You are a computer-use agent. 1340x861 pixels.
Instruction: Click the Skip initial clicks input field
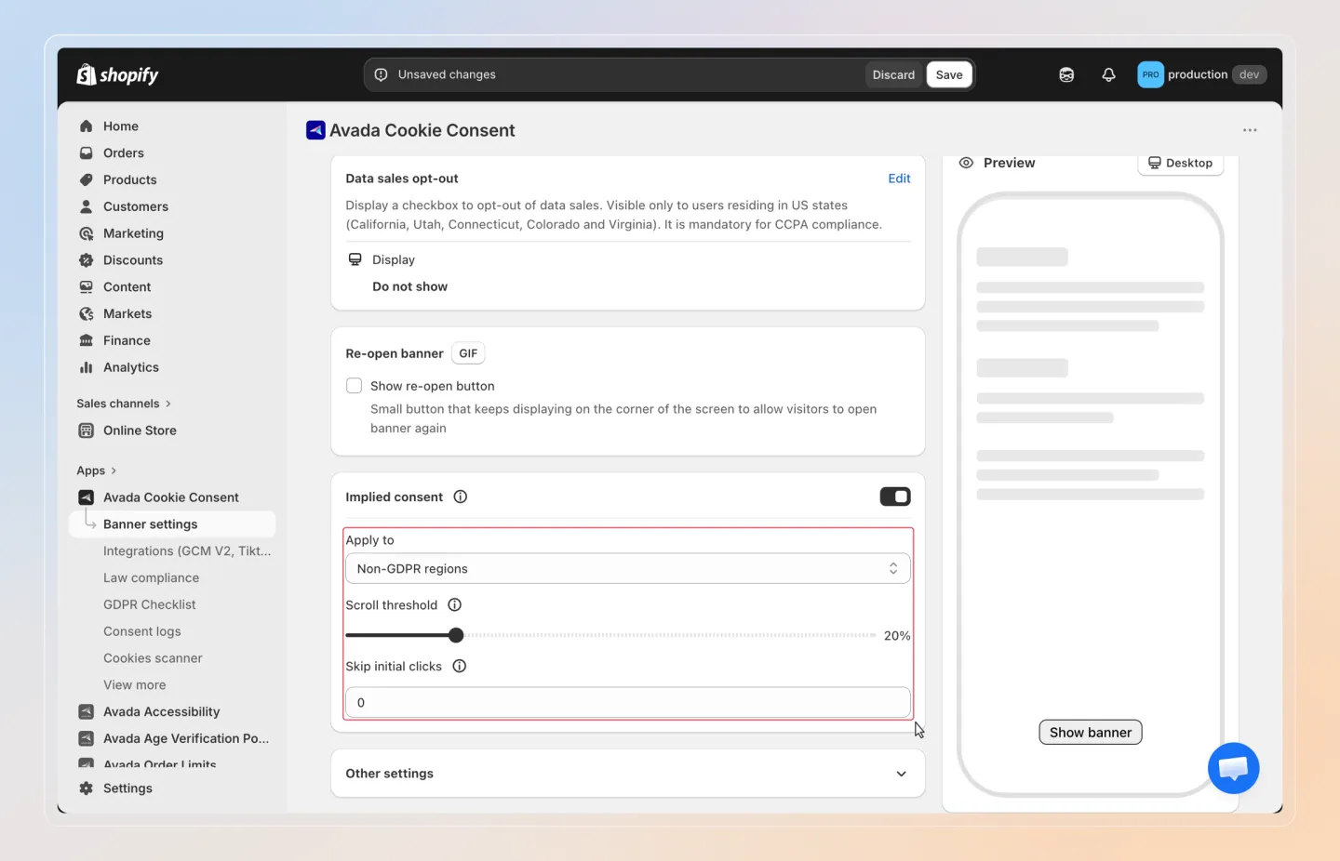coord(627,703)
